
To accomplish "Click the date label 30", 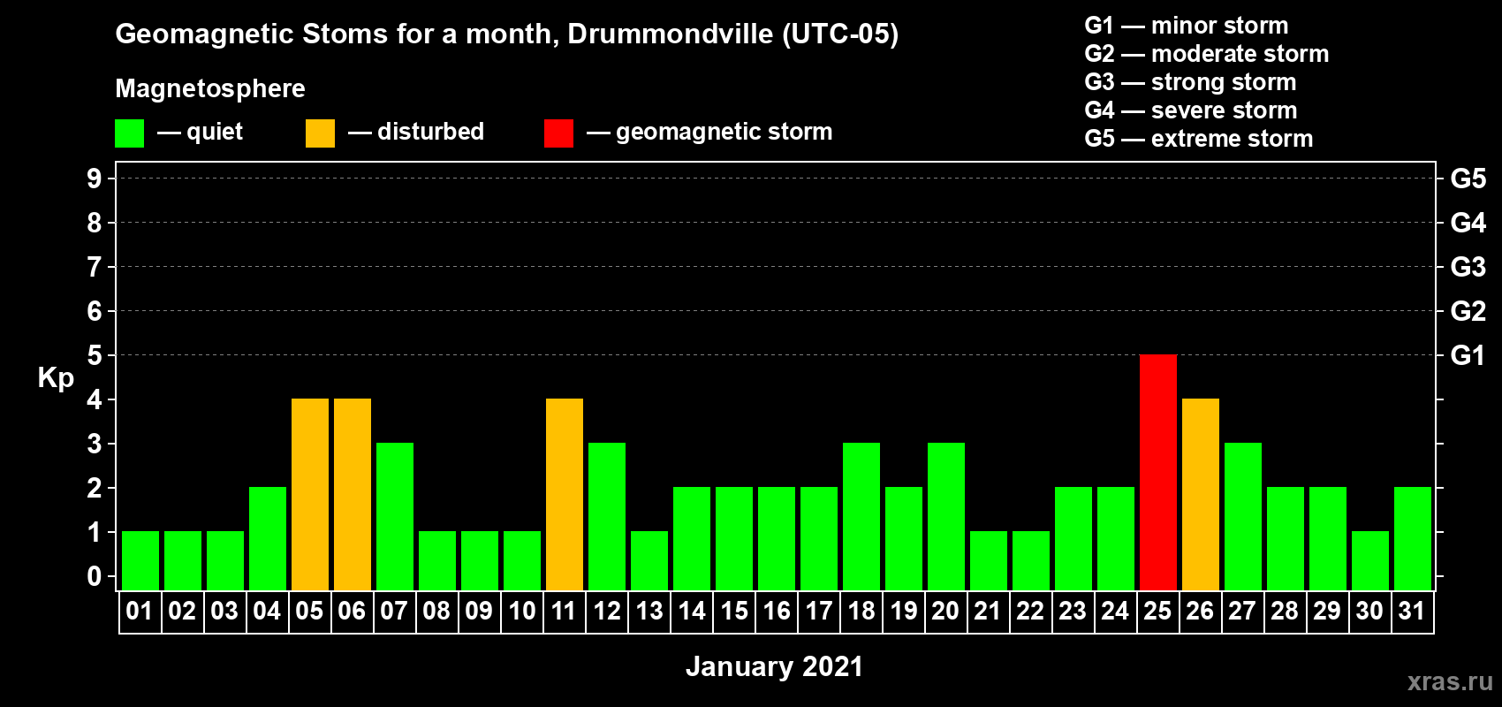I will [x=1369, y=611].
